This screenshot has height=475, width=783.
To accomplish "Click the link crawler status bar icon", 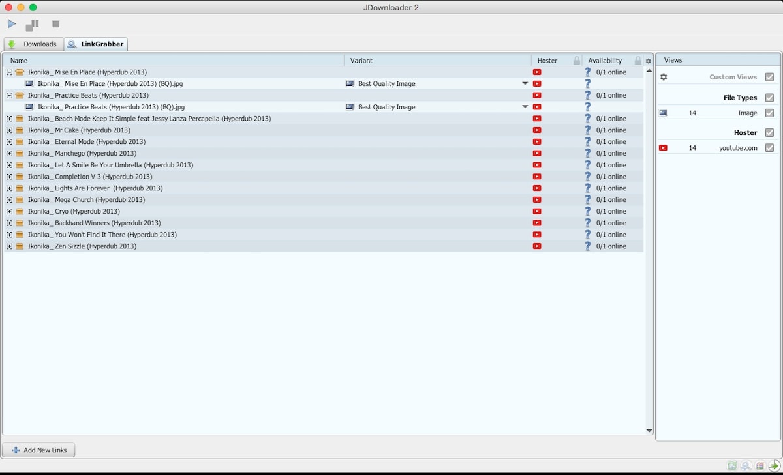I will click(746, 465).
